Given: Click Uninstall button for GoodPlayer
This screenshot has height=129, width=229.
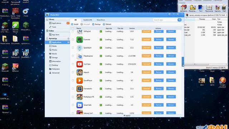Looking at the screenshot, I should pyautogui.click(x=146, y=80).
